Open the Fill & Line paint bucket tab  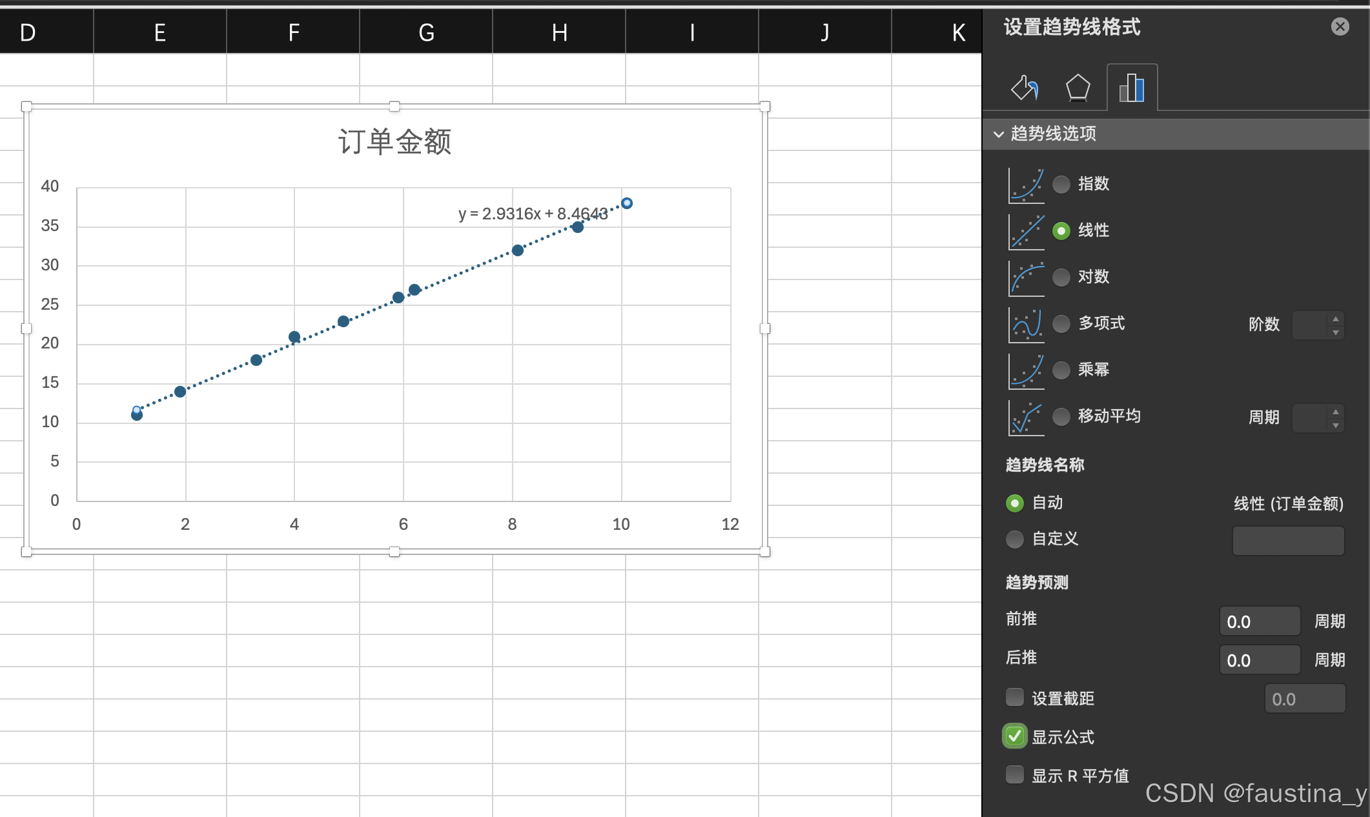pyautogui.click(x=1025, y=88)
